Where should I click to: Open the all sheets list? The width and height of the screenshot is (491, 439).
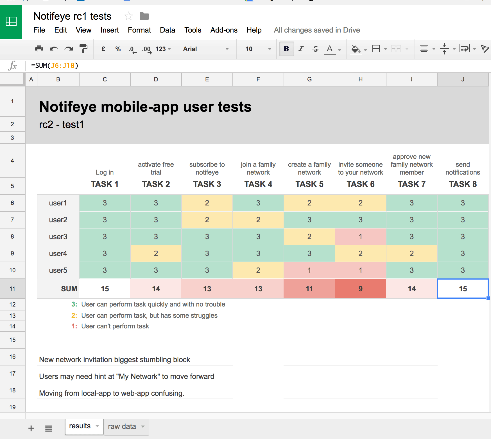point(49,428)
